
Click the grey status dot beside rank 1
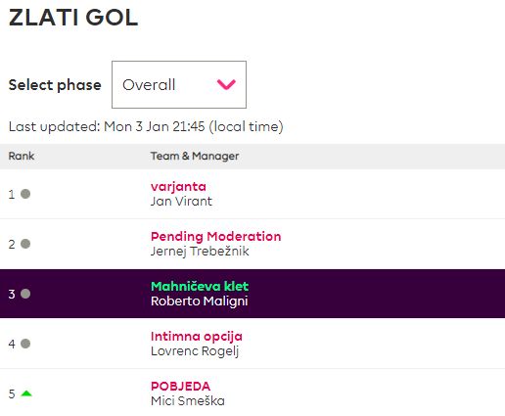tap(25, 194)
